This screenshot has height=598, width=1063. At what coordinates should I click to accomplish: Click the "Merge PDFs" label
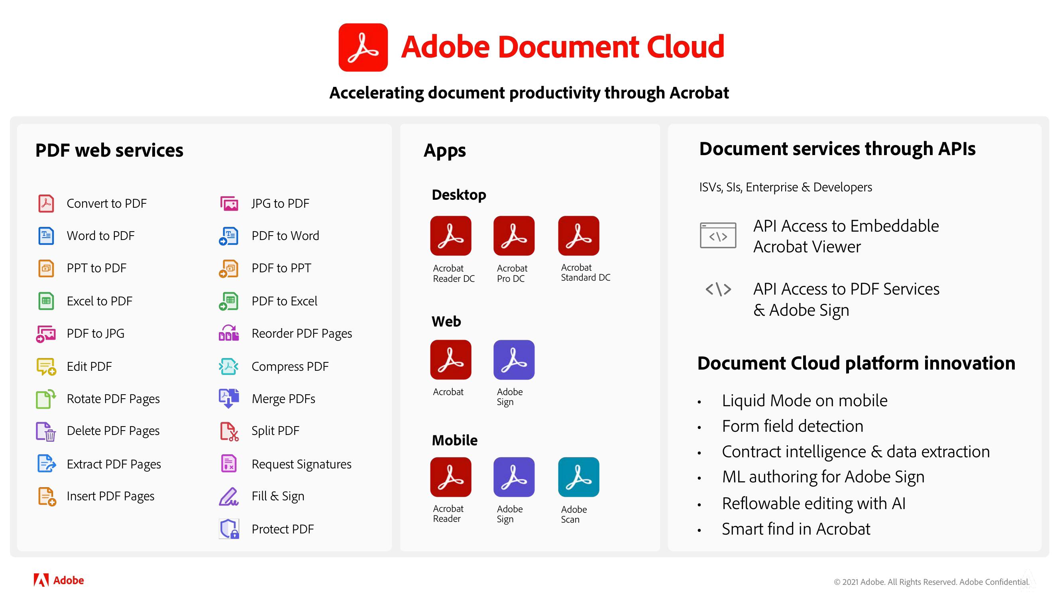pyautogui.click(x=283, y=399)
